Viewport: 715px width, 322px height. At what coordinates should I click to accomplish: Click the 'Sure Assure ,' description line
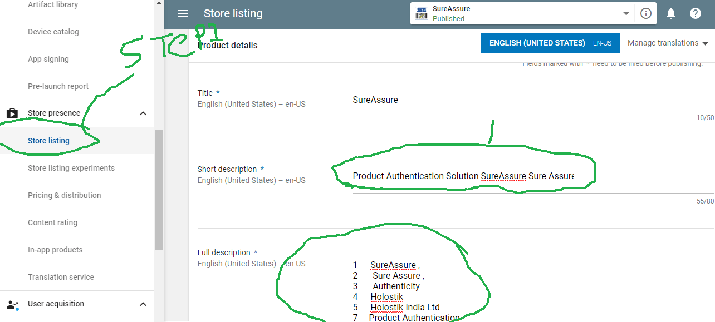click(x=398, y=275)
